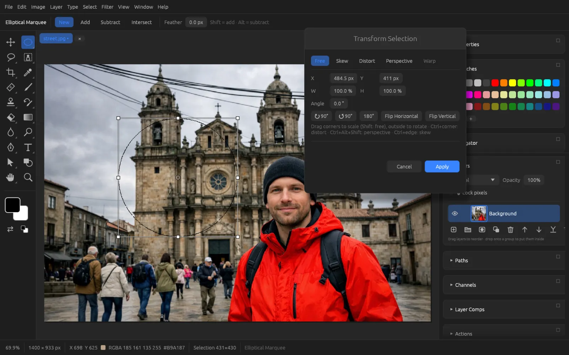Image resolution: width=569 pixels, height=355 pixels.
Task: Click the Angle input field
Action: pyautogui.click(x=339, y=103)
